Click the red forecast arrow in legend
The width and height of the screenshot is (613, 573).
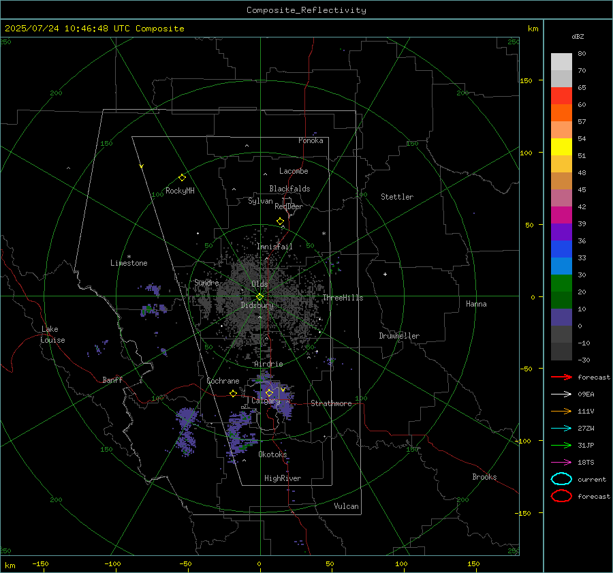click(562, 377)
